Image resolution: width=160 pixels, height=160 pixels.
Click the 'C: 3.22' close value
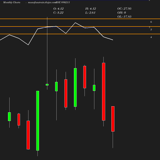click(x=59, y=13)
